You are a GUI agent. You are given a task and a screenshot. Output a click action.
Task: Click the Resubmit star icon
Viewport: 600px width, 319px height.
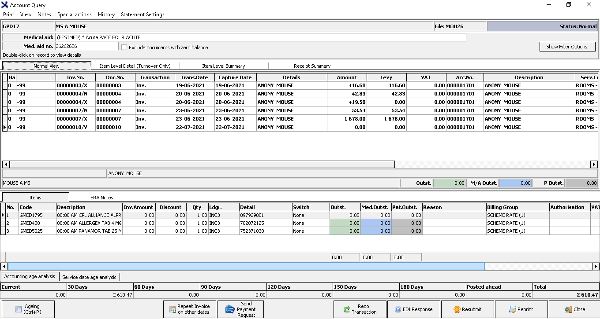[457, 309]
